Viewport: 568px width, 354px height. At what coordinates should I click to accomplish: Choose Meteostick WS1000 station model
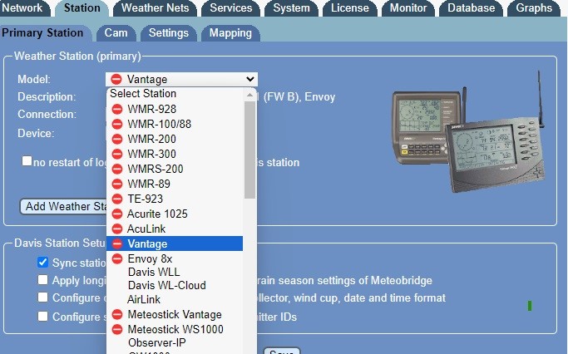click(x=175, y=329)
